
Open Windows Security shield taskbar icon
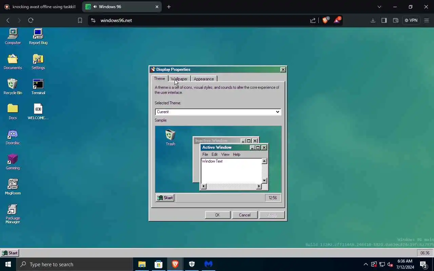(192, 264)
